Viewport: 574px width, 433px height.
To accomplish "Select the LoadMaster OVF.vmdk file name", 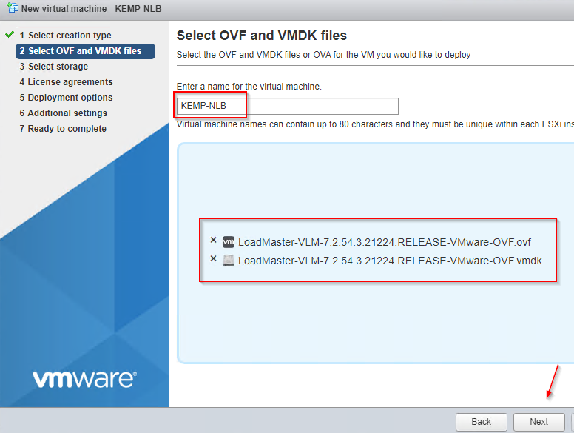I will [x=390, y=261].
